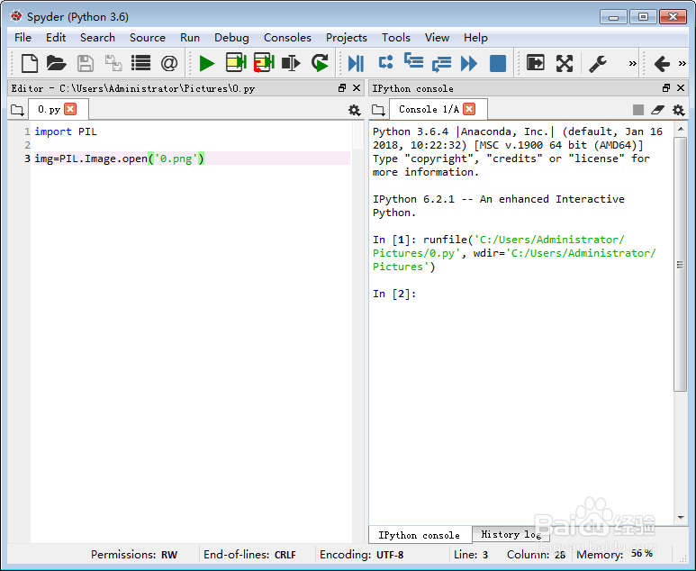This screenshot has height=571, width=696.
Task: Stop debugging with the blue square
Action: coord(498,63)
